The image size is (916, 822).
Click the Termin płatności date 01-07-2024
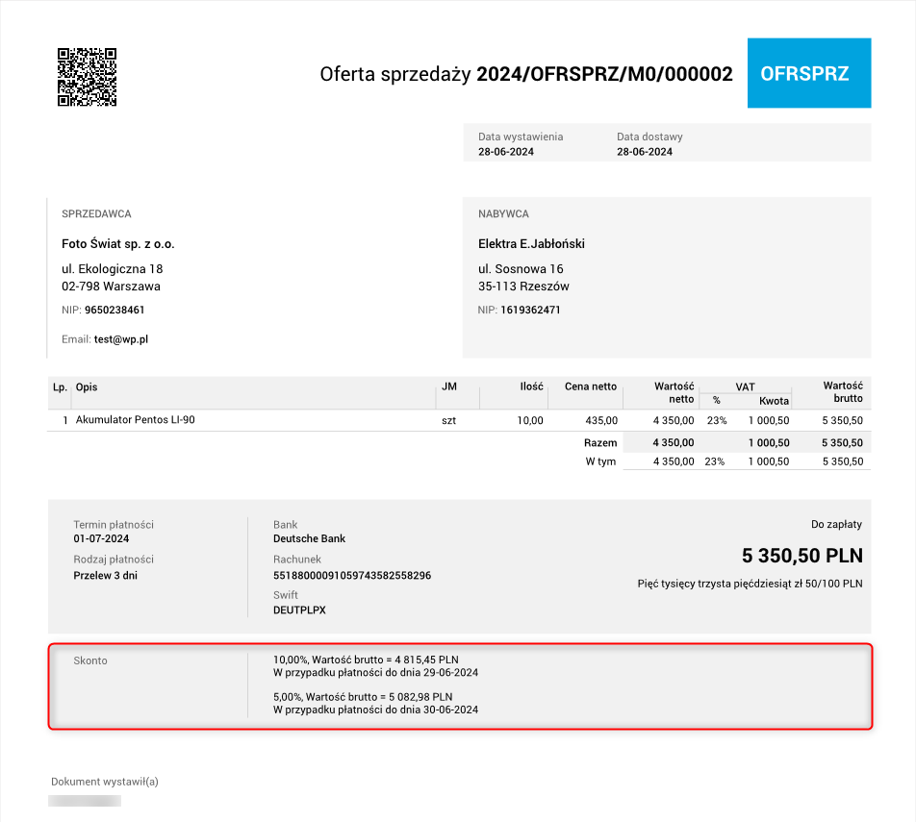click(101, 538)
